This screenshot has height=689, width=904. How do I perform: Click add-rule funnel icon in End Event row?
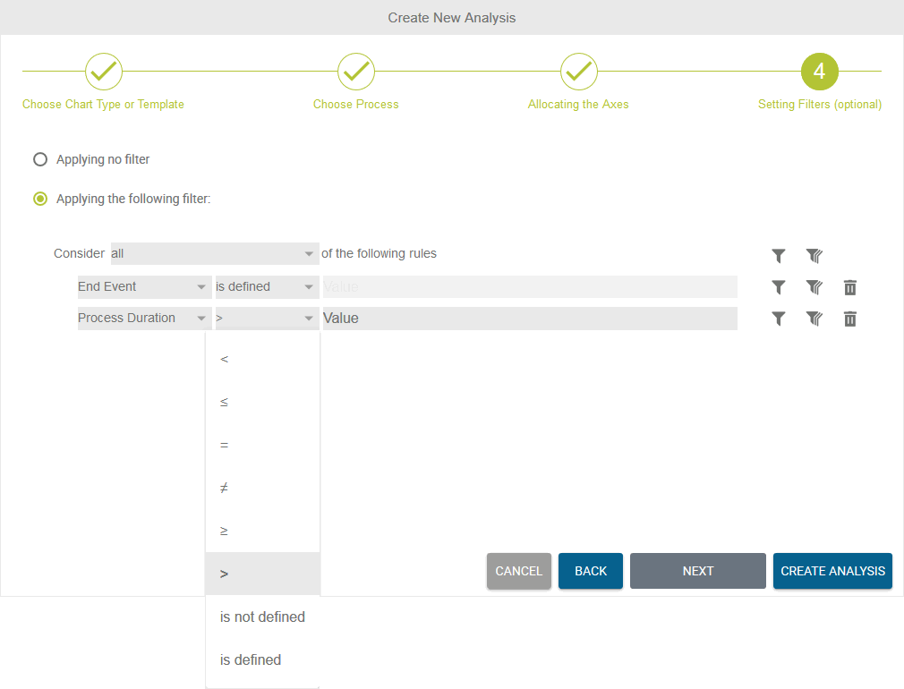779,287
